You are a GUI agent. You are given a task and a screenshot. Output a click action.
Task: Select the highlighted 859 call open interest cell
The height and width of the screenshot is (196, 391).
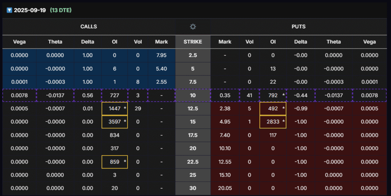(x=115, y=162)
